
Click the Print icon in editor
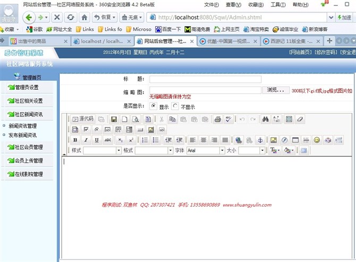(217, 119)
